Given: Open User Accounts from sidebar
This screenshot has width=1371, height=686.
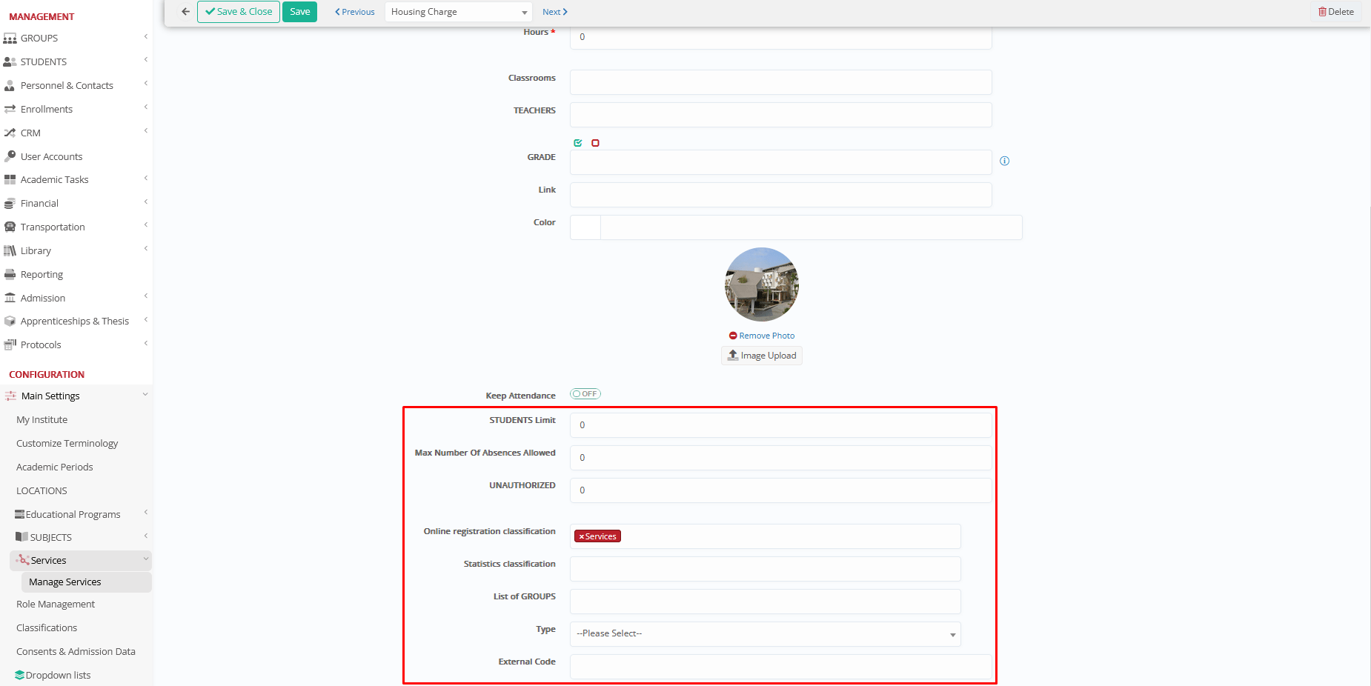Looking at the screenshot, I should pos(51,156).
